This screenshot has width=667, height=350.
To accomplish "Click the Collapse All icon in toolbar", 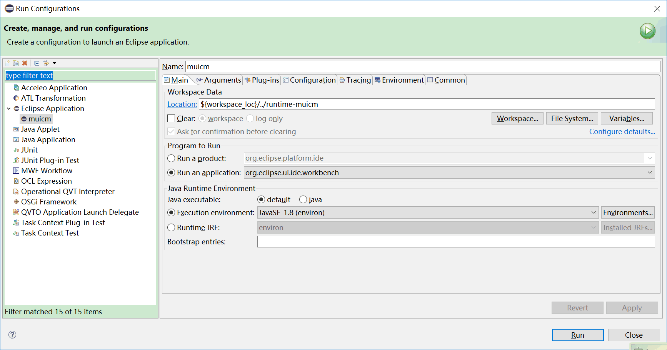I will [37, 63].
